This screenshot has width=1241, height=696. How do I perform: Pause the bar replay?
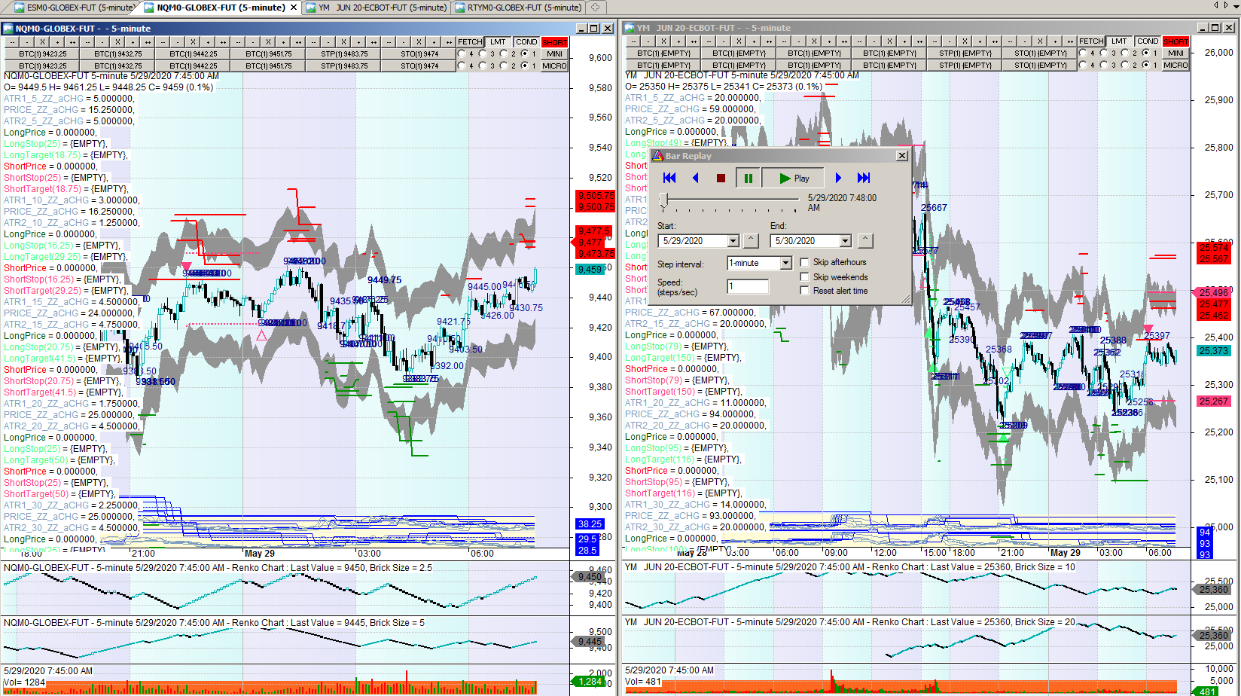point(748,179)
